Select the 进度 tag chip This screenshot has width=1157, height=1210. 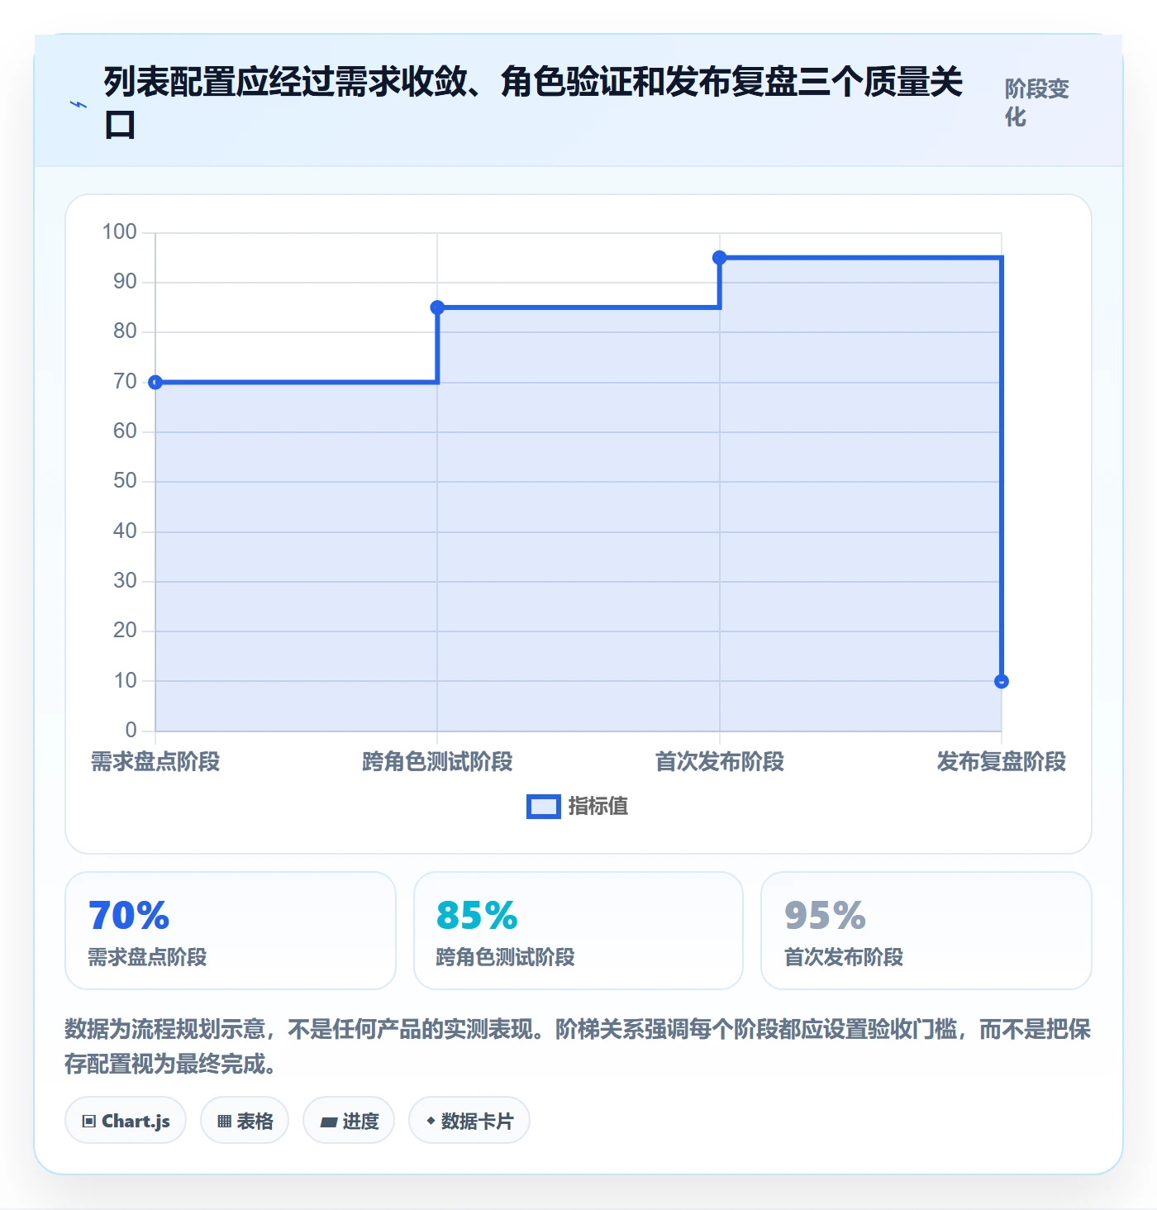[349, 1121]
